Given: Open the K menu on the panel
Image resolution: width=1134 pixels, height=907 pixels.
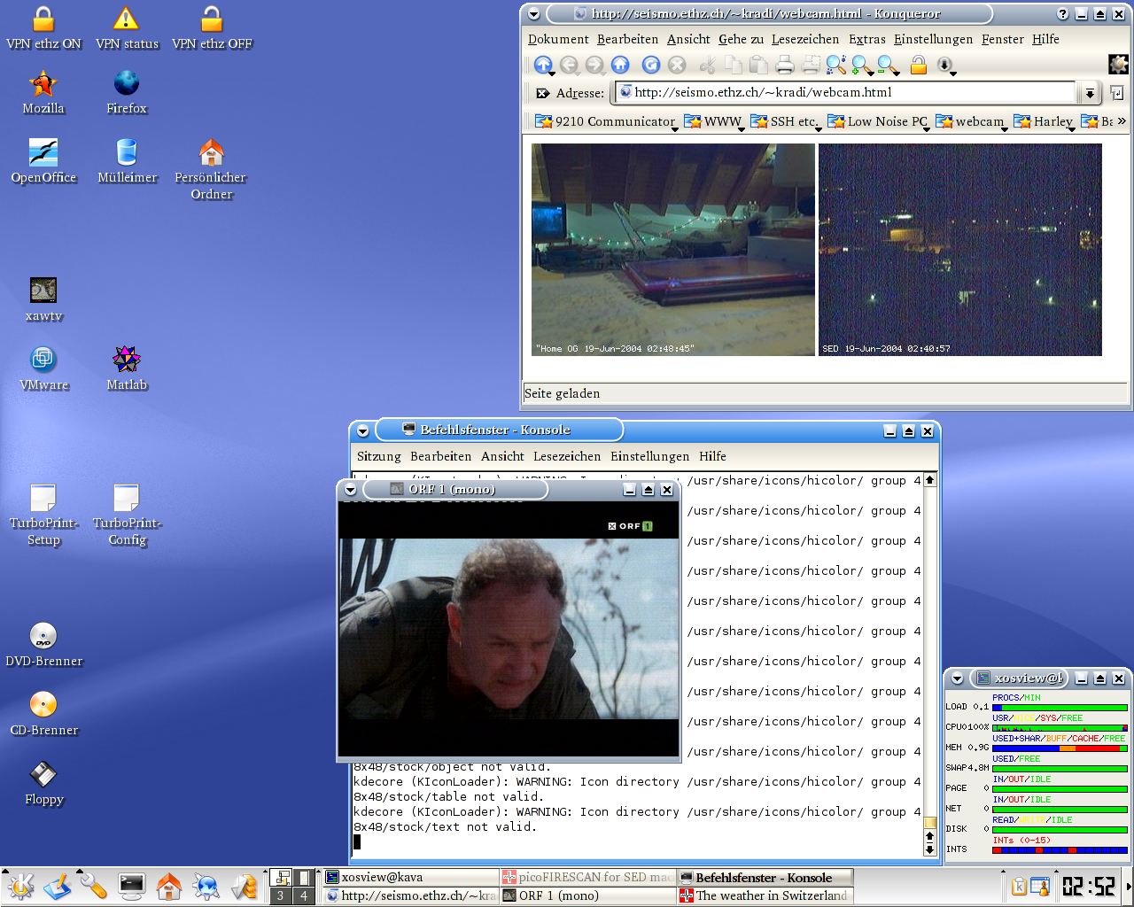Looking at the screenshot, I should [x=19, y=886].
